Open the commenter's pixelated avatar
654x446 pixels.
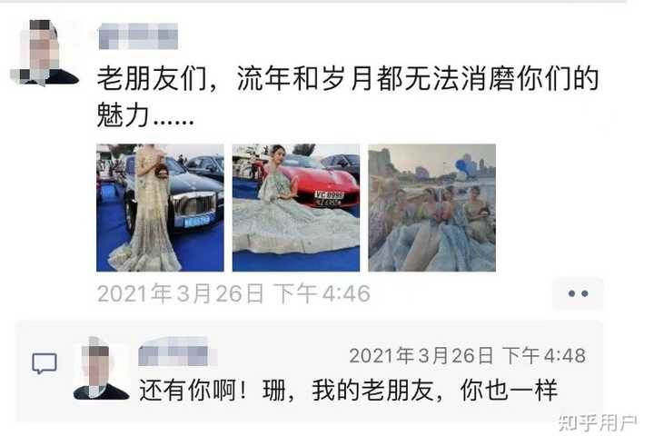click(x=101, y=369)
